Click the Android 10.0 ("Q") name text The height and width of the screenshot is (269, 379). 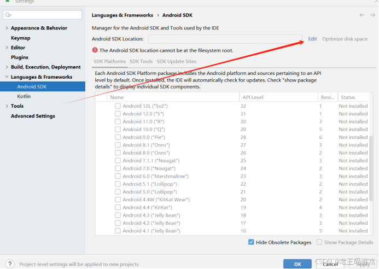pos(144,129)
